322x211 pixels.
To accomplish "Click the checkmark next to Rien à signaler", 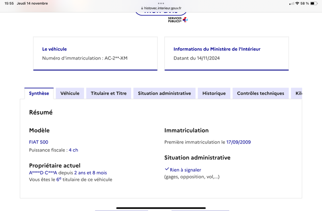I will click(x=167, y=169).
